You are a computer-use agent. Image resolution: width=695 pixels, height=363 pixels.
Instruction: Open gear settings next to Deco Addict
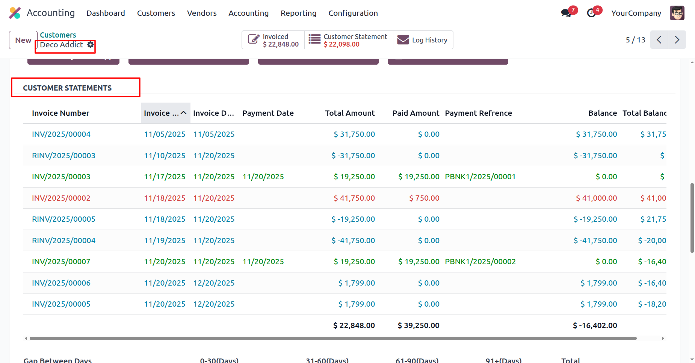click(91, 45)
